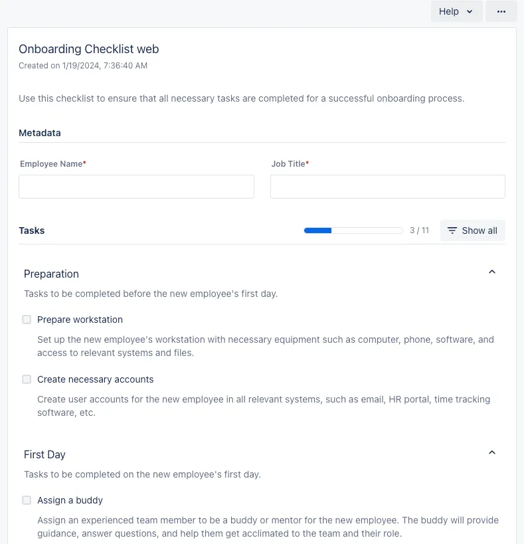The width and height of the screenshot is (524, 544).
Task: Select the Assign a buddy task title
Action: pyautogui.click(x=70, y=500)
